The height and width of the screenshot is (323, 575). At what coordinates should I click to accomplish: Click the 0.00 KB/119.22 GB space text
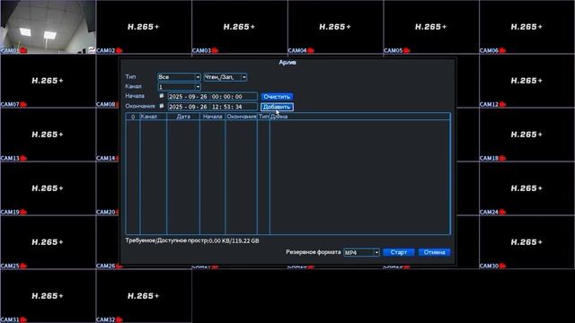234,241
